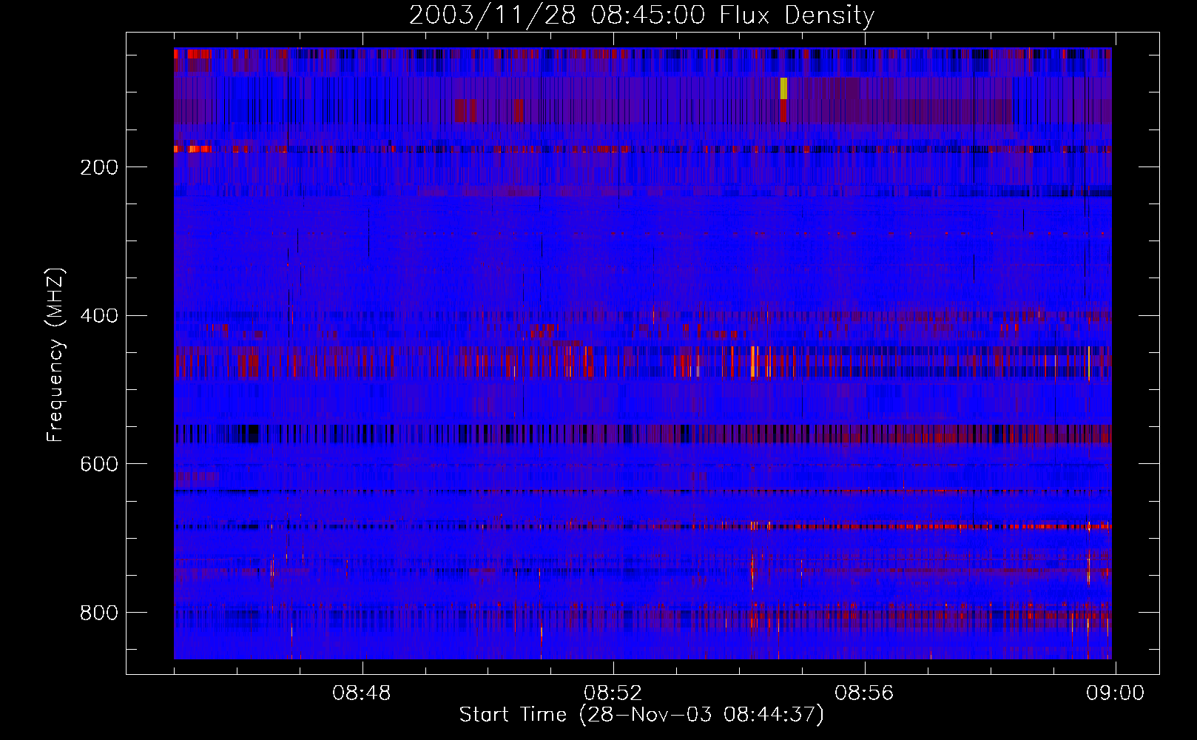Click the 200 frequency tick label

99,167
